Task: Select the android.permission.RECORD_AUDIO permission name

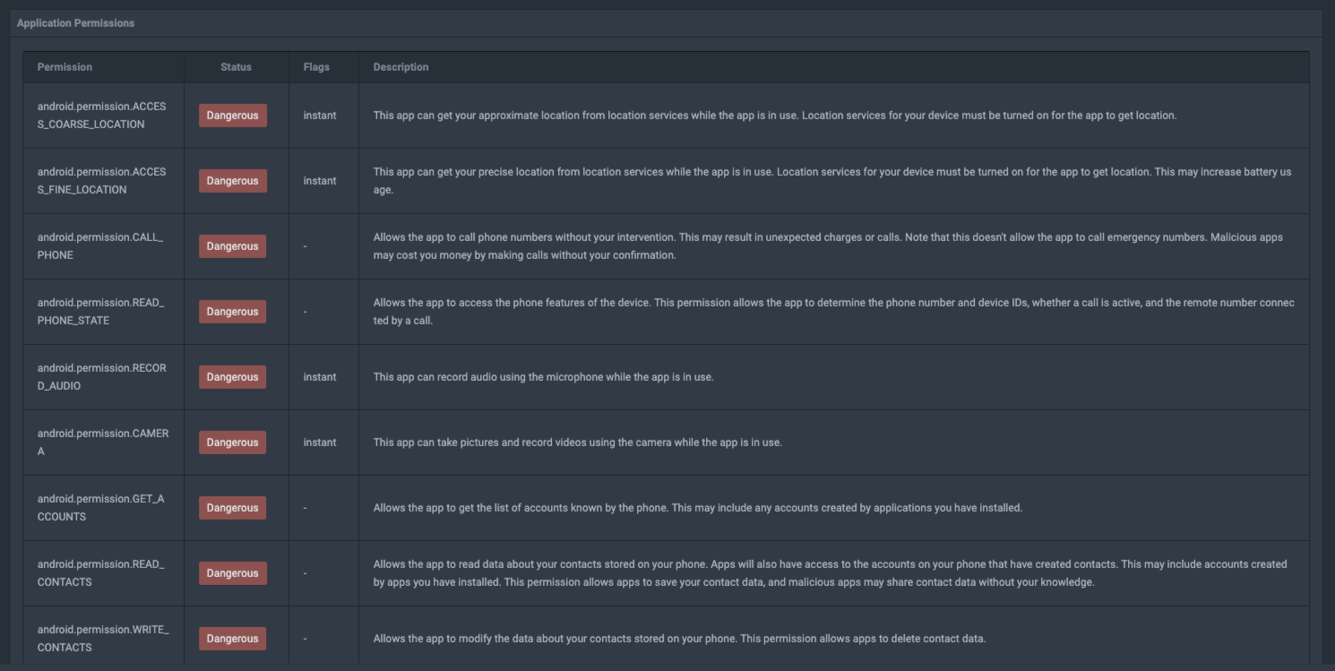Action: pos(101,377)
